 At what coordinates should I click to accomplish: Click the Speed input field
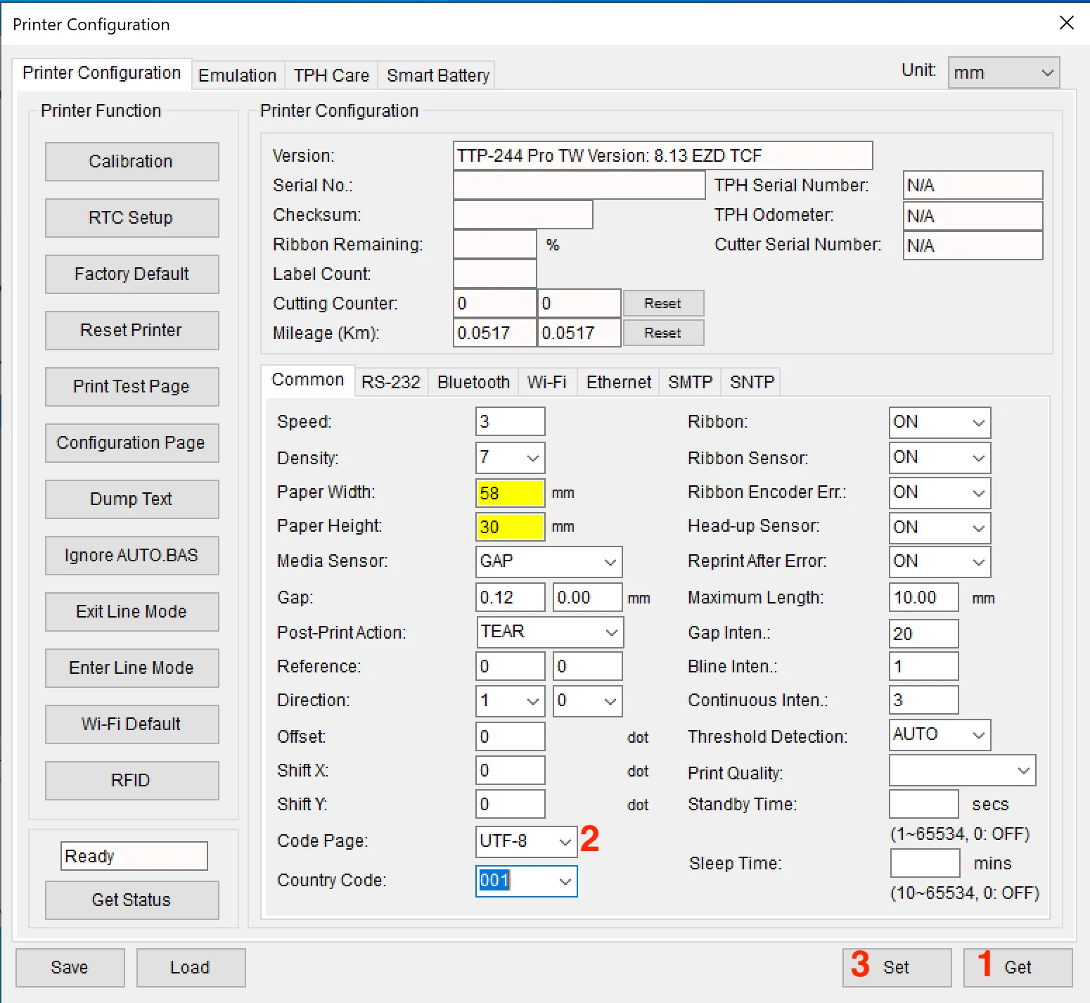(510, 421)
